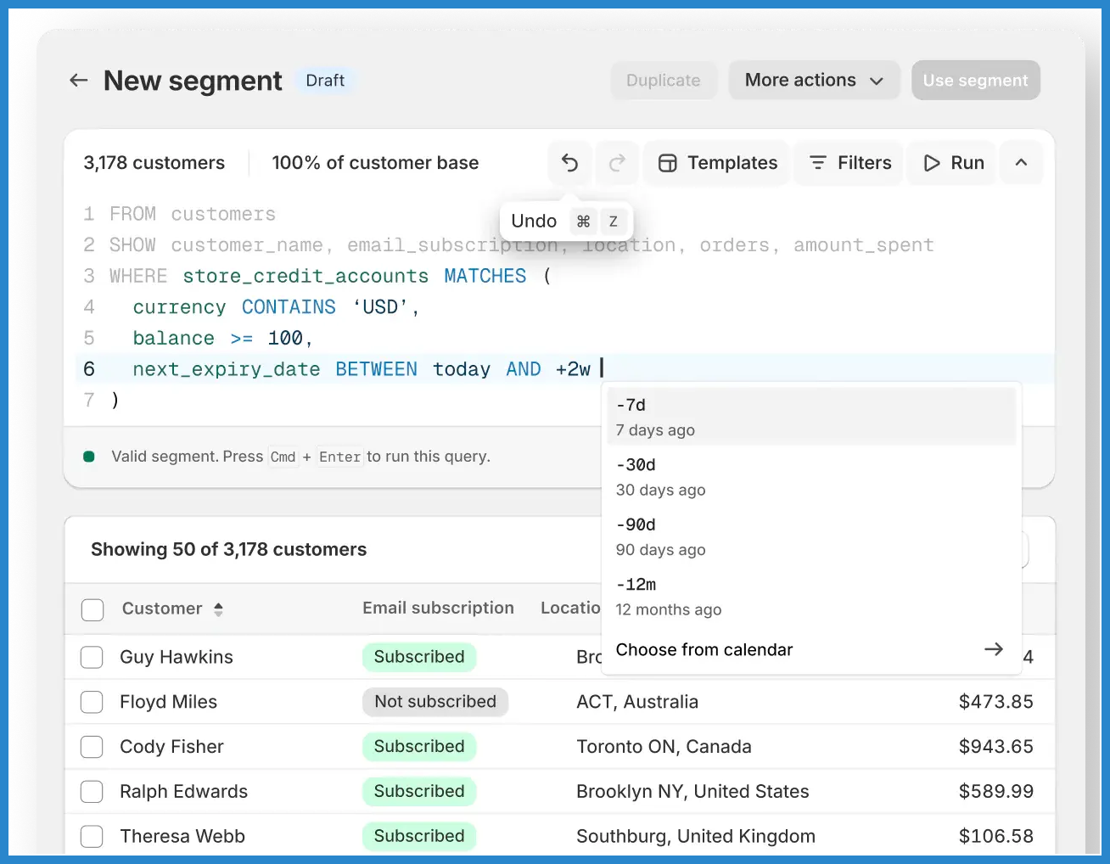Viewport: 1110px width, 864px height.
Task: Toggle the select-all customers checkbox
Action: point(92,609)
